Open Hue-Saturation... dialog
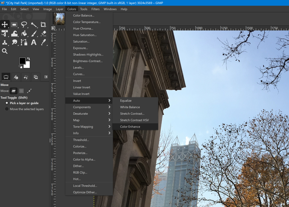This screenshot has height=207, width=289. pos(89,35)
